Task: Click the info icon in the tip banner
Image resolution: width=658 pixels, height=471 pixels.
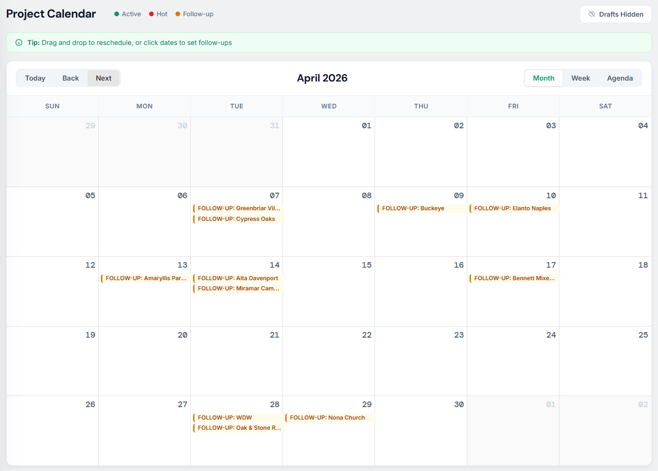Action: 19,43
